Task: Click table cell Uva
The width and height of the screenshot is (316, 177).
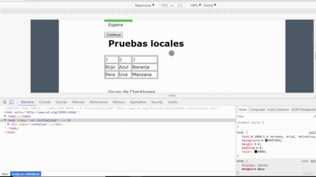Action: 125,74
